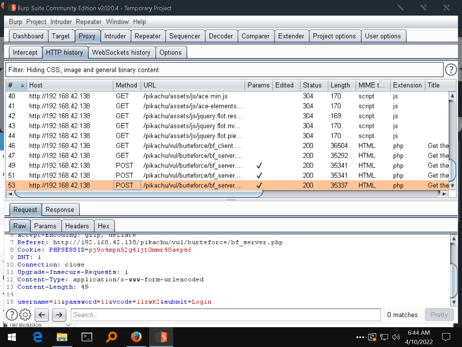Open the Repeater menu in menu bar
This screenshot has width=462, height=347.
pos(89,22)
